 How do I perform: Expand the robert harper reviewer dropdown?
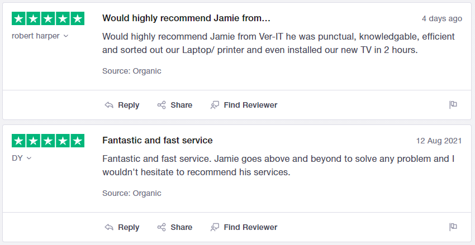65,36
